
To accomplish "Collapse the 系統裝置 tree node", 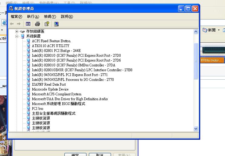I will point(17,36).
